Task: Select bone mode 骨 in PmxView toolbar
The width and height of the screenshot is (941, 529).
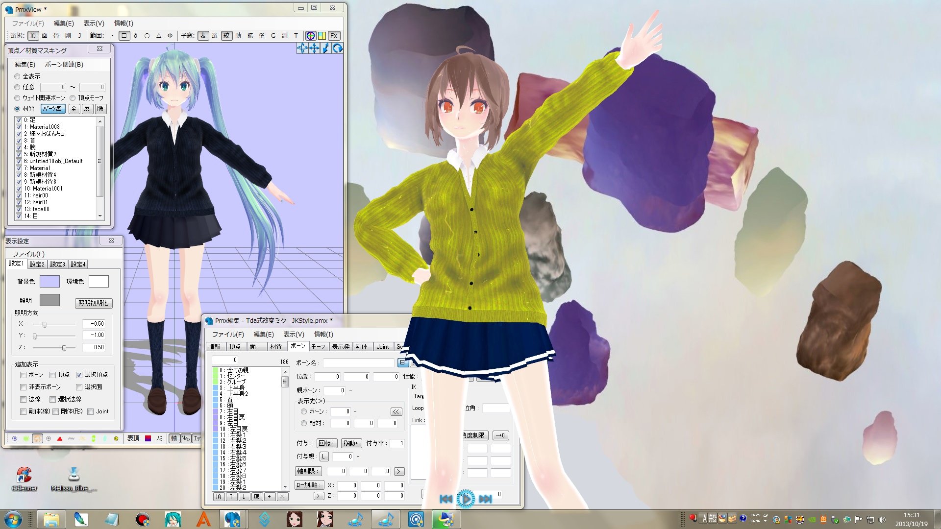Action: click(x=56, y=36)
